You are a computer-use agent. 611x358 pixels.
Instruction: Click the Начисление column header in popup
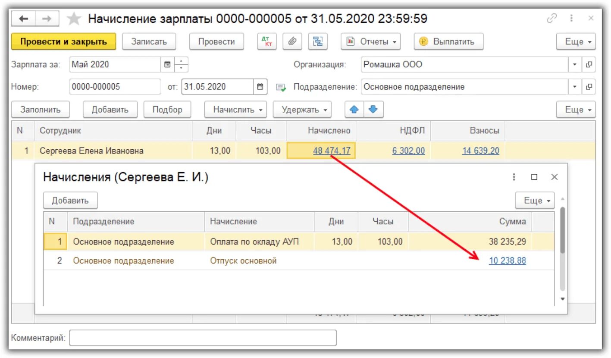point(259,222)
